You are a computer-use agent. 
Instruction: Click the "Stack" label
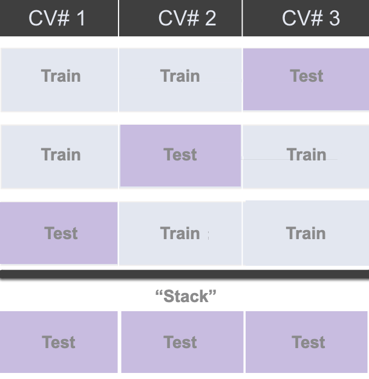(x=186, y=296)
